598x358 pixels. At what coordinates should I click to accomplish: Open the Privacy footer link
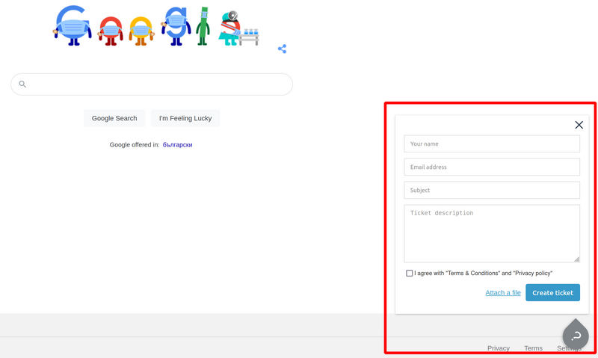click(498, 348)
